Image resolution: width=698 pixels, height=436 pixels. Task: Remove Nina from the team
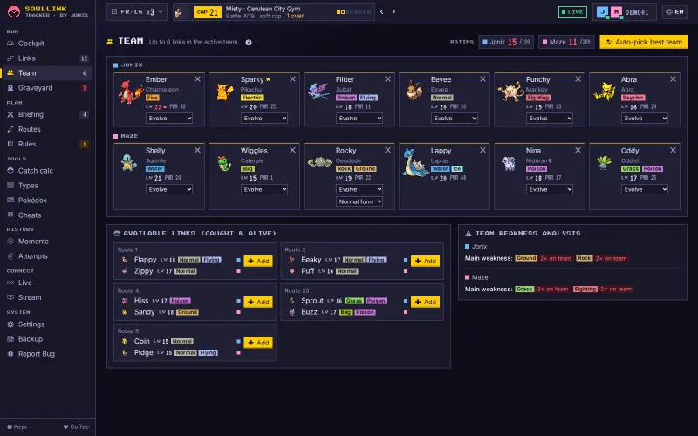coord(578,150)
